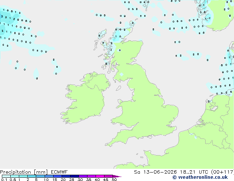Click the weatheronline.co.uk copyright link
Viewport: 234px width, 181px height.
[200, 177]
